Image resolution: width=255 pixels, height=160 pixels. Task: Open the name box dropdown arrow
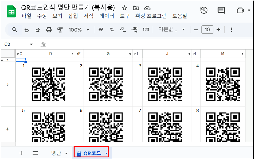coord(31,44)
